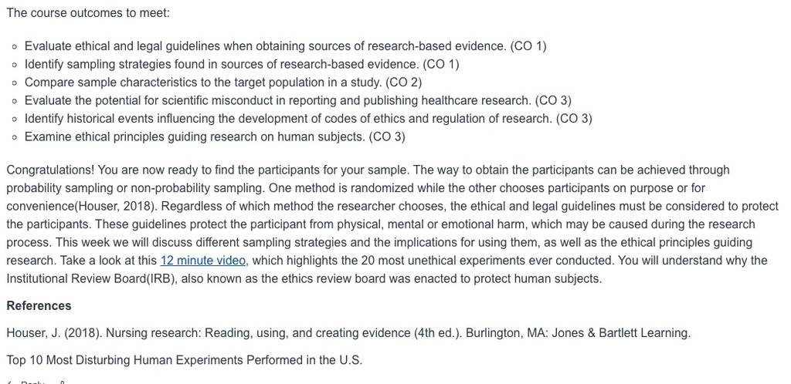Click the 'Identify sampling strategies' bullet item

point(242,65)
